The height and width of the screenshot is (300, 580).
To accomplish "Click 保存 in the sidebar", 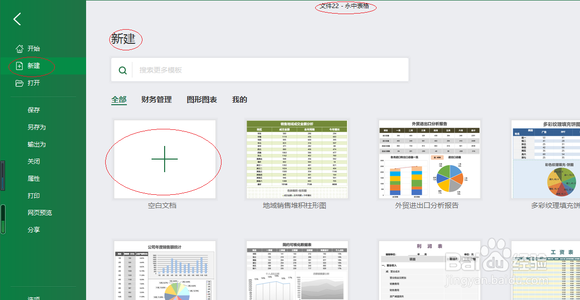I will [34, 110].
